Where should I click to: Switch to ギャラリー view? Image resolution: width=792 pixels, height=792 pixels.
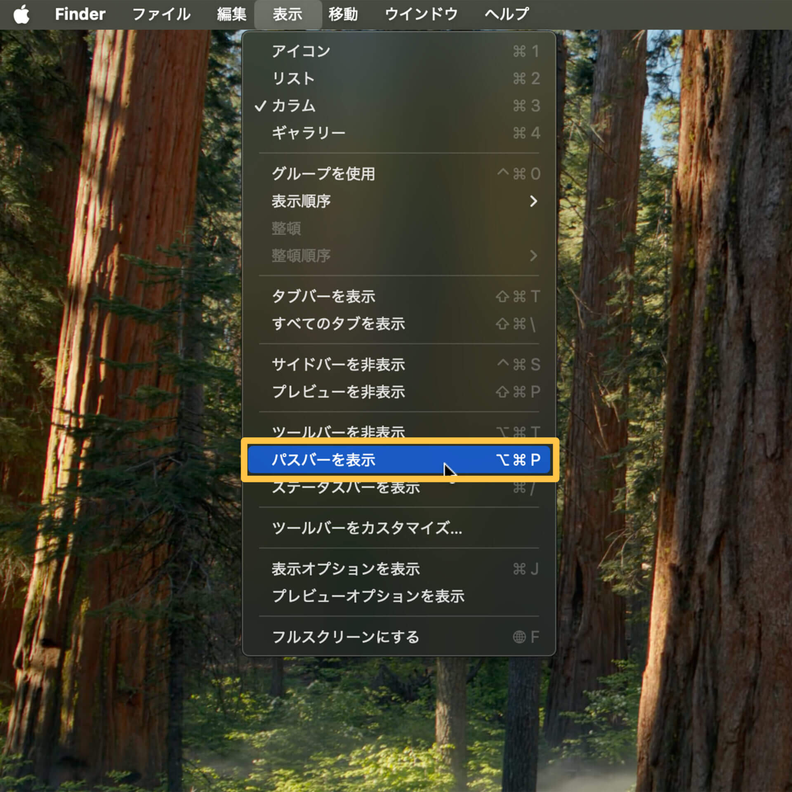click(399, 133)
